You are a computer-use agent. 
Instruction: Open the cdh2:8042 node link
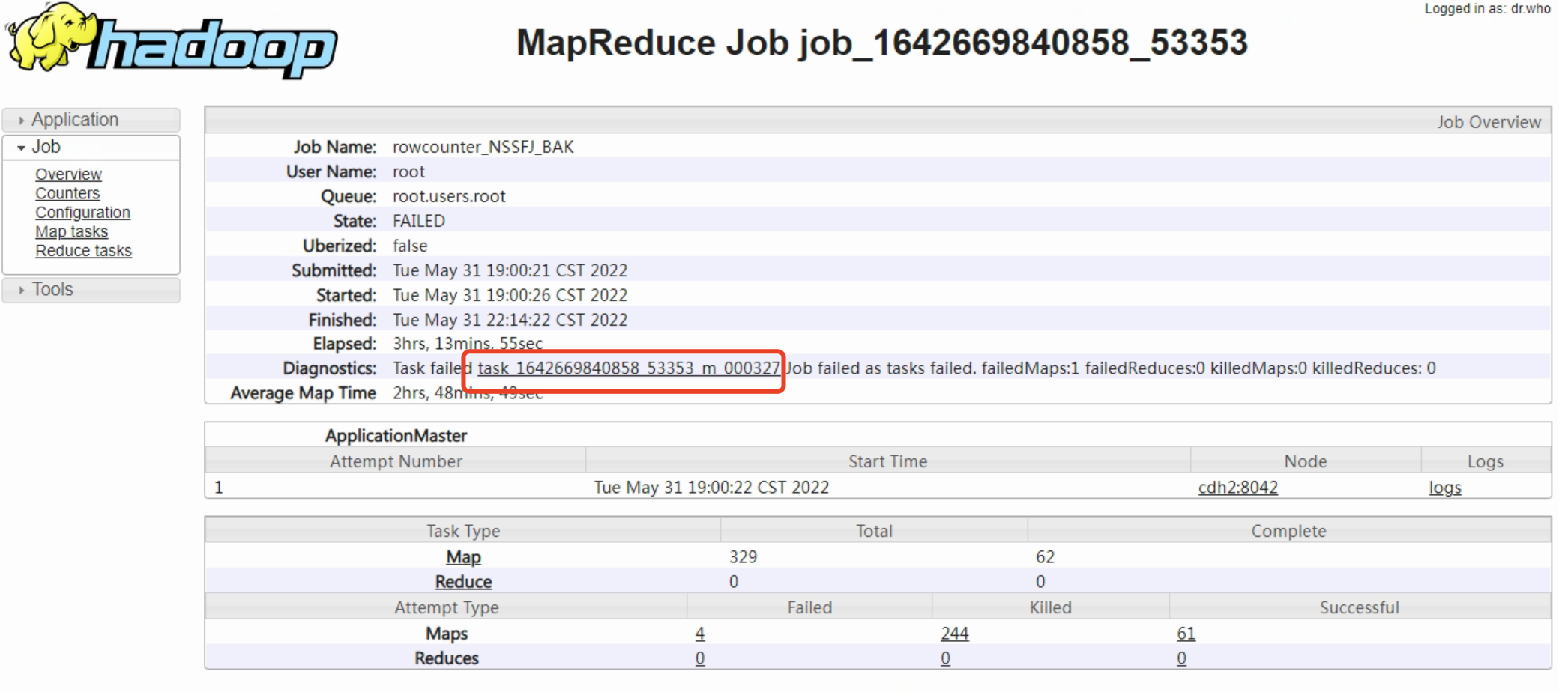click(1237, 488)
